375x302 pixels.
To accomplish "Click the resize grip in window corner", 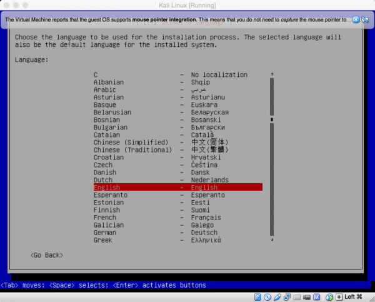I will click(x=372, y=299).
